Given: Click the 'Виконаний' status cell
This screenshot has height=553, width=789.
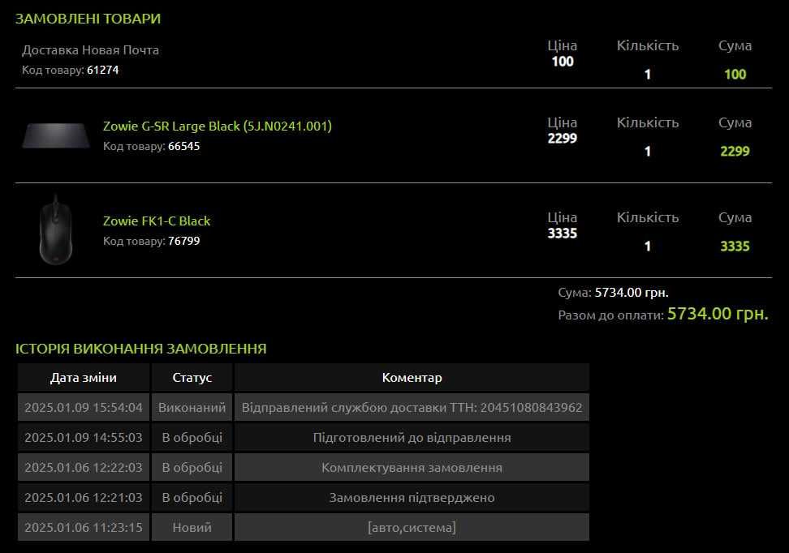Looking at the screenshot, I should click(192, 407).
